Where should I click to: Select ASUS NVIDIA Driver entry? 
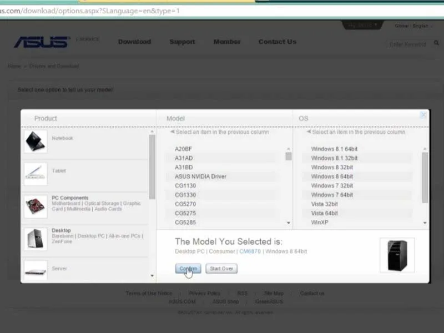tap(200, 176)
